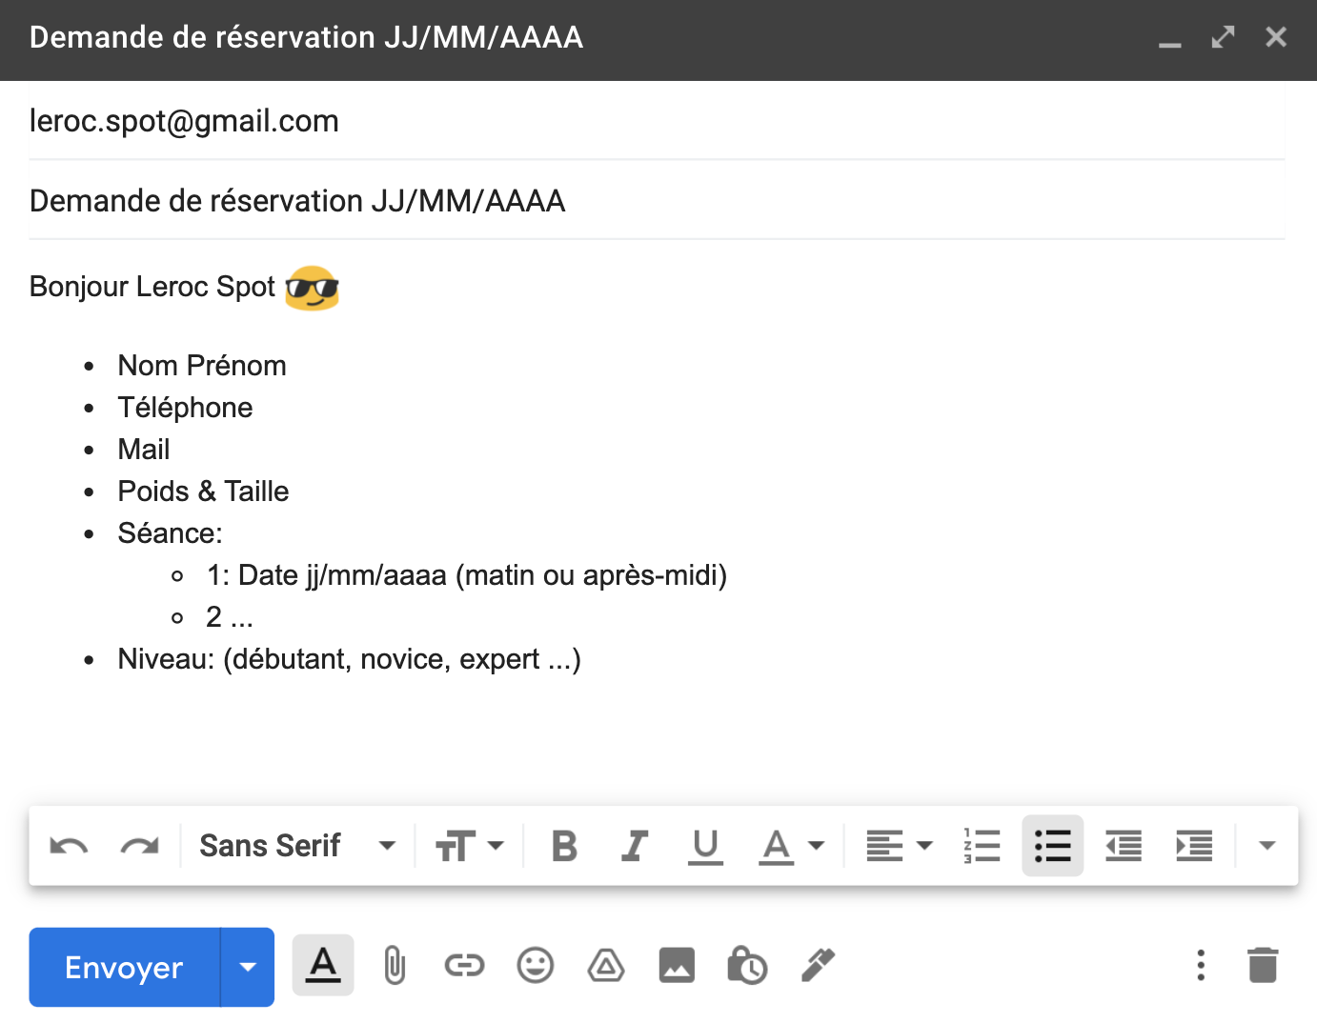This screenshot has width=1317, height=1023.
Task: Toggle the bulleted list button
Action: [1052, 846]
